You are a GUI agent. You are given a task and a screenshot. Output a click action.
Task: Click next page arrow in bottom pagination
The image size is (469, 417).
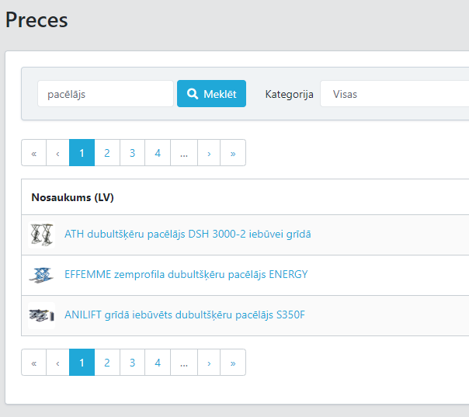pyautogui.click(x=209, y=363)
